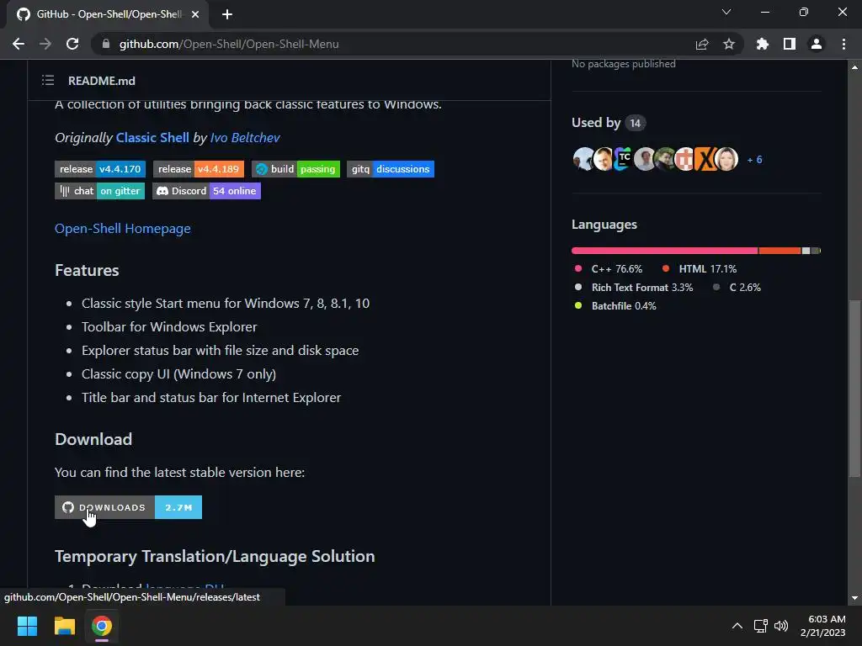This screenshot has height=646, width=862.
Task: Click the README.md file heading
Action: click(102, 81)
